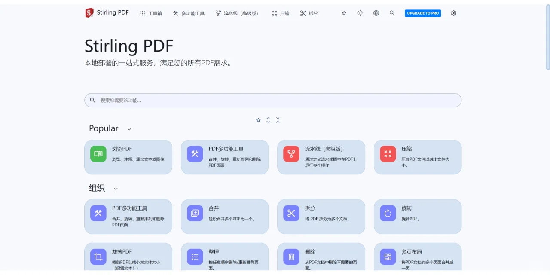Click PDF多功能工具 icon in 组织 section

[x=98, y=213]
